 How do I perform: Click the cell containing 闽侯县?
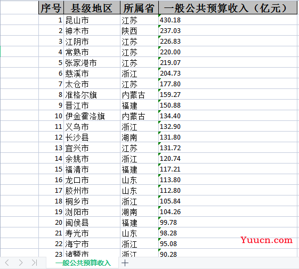coord(92,223)
